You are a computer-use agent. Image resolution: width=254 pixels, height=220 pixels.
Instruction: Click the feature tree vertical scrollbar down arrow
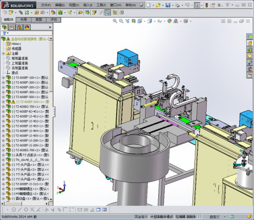[51, 199]
